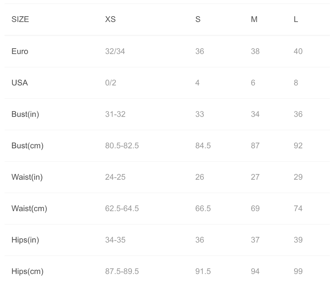Select the Waist(cm) row label
This screenshot has width=335, height=296.
pos(29,209)
